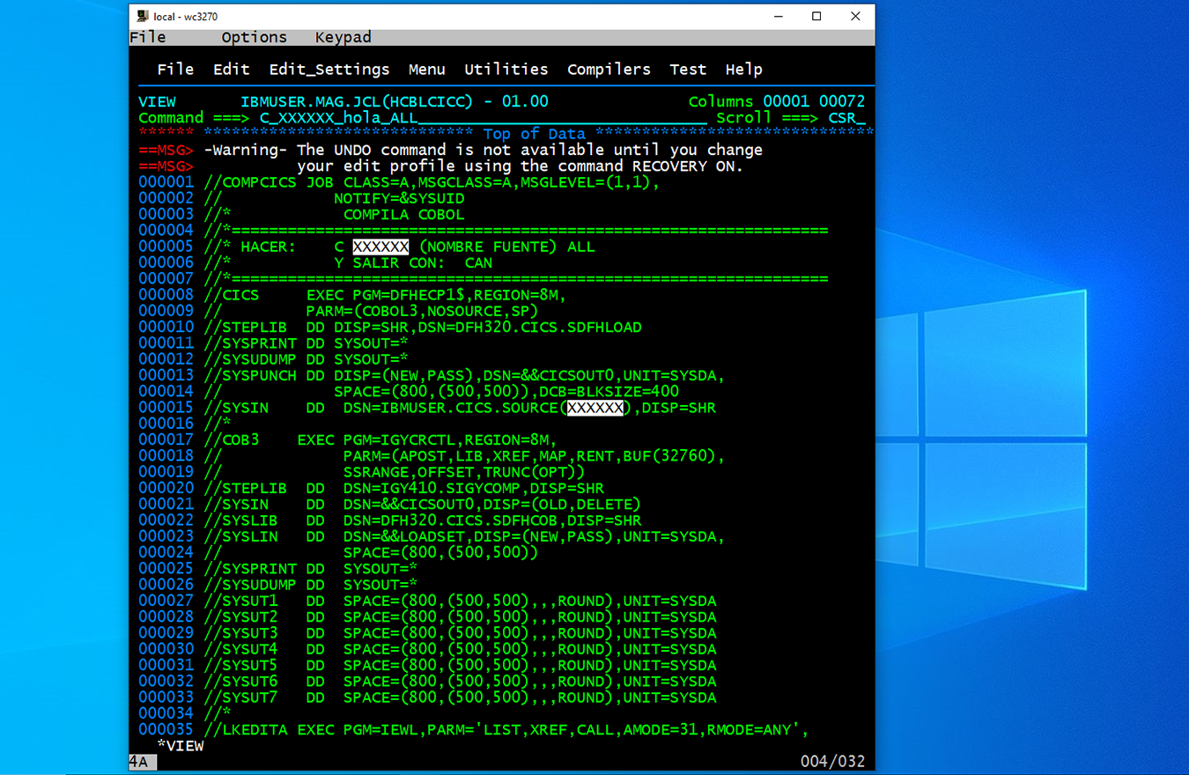Click the highlighted XXXXXX on line 000005
The width and height of the screenshot is (1189, 775).
pos(380,247)
